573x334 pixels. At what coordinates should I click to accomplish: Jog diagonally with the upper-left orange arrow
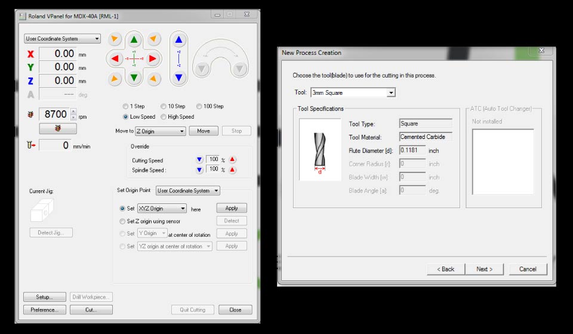tap(115, 39)
